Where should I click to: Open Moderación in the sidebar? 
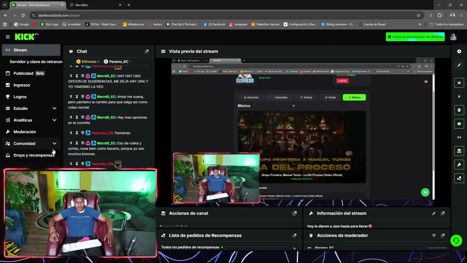31,132
